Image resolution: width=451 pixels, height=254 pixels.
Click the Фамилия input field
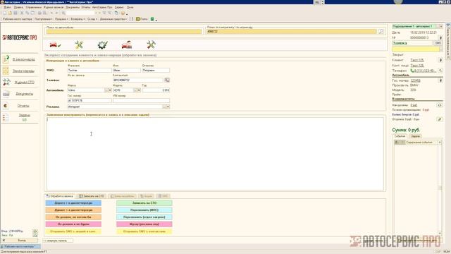pyautogui.click(x=89, y=71)
